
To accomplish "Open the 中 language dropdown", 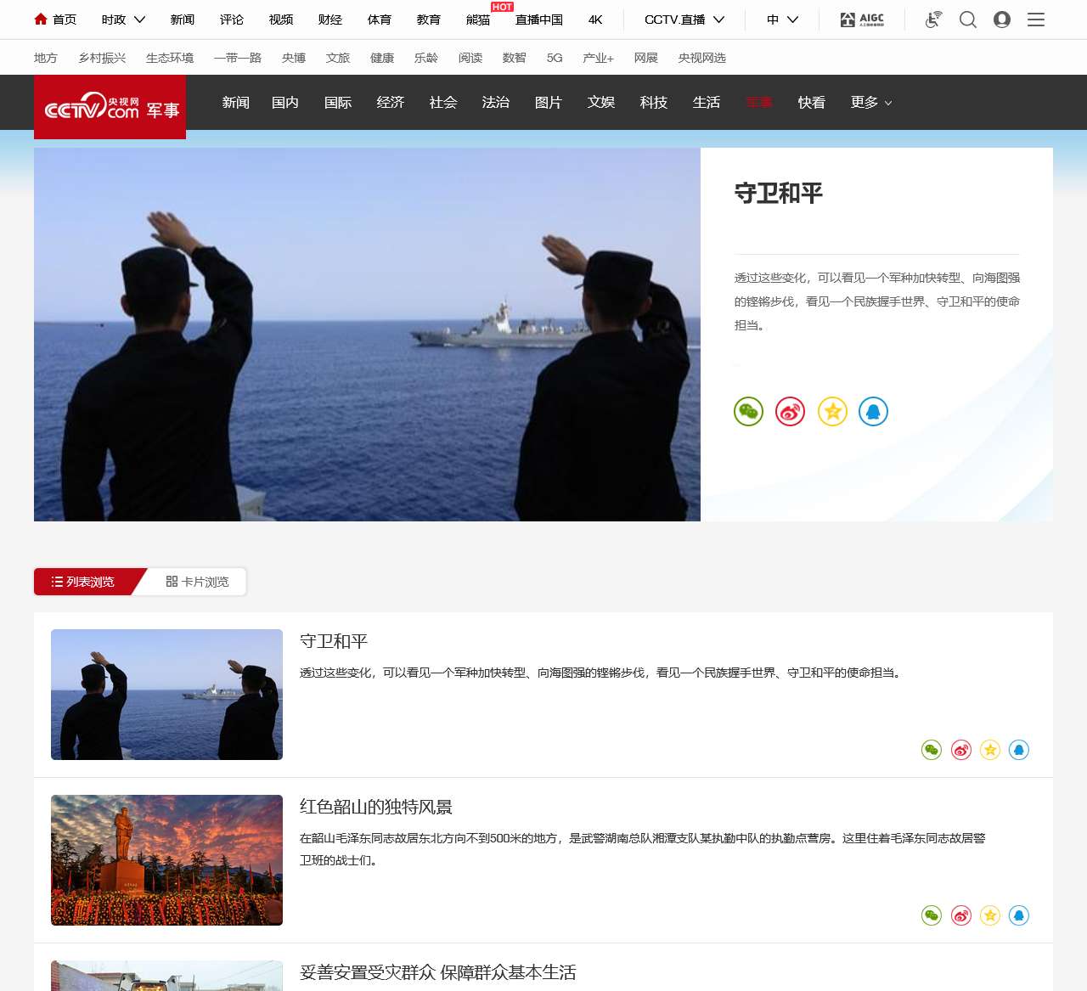I will click(782, 20).
